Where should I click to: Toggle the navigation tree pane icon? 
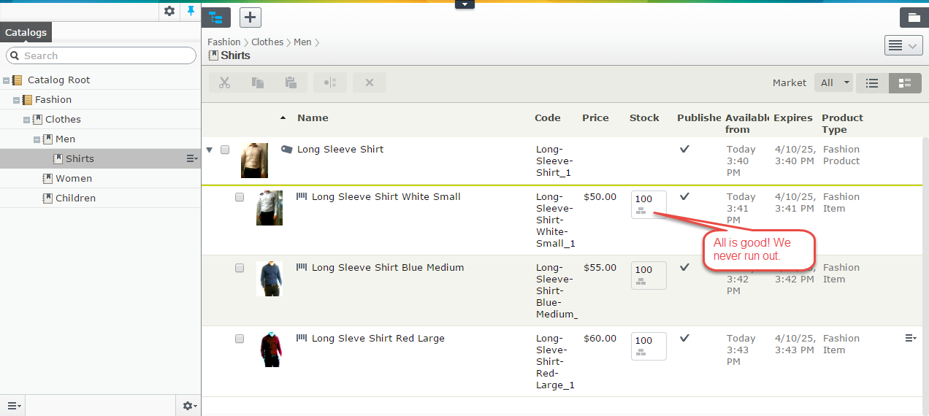(215, 18)
